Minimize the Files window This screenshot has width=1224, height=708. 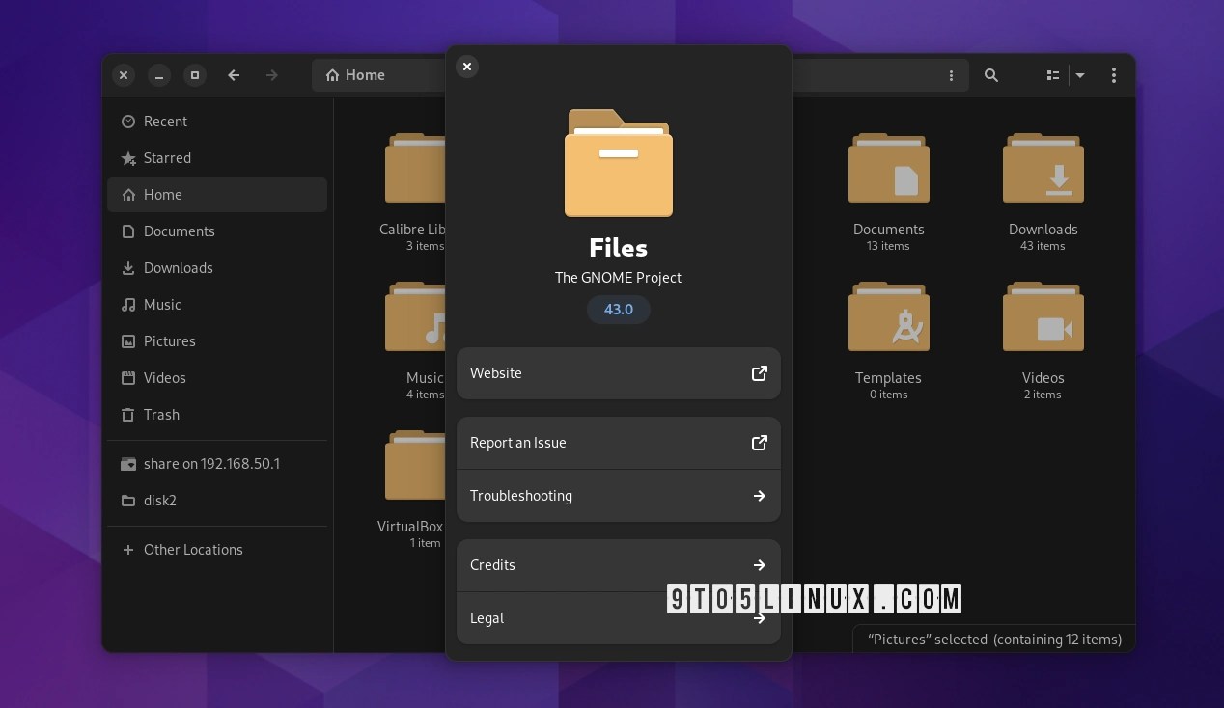coord(159,75)
